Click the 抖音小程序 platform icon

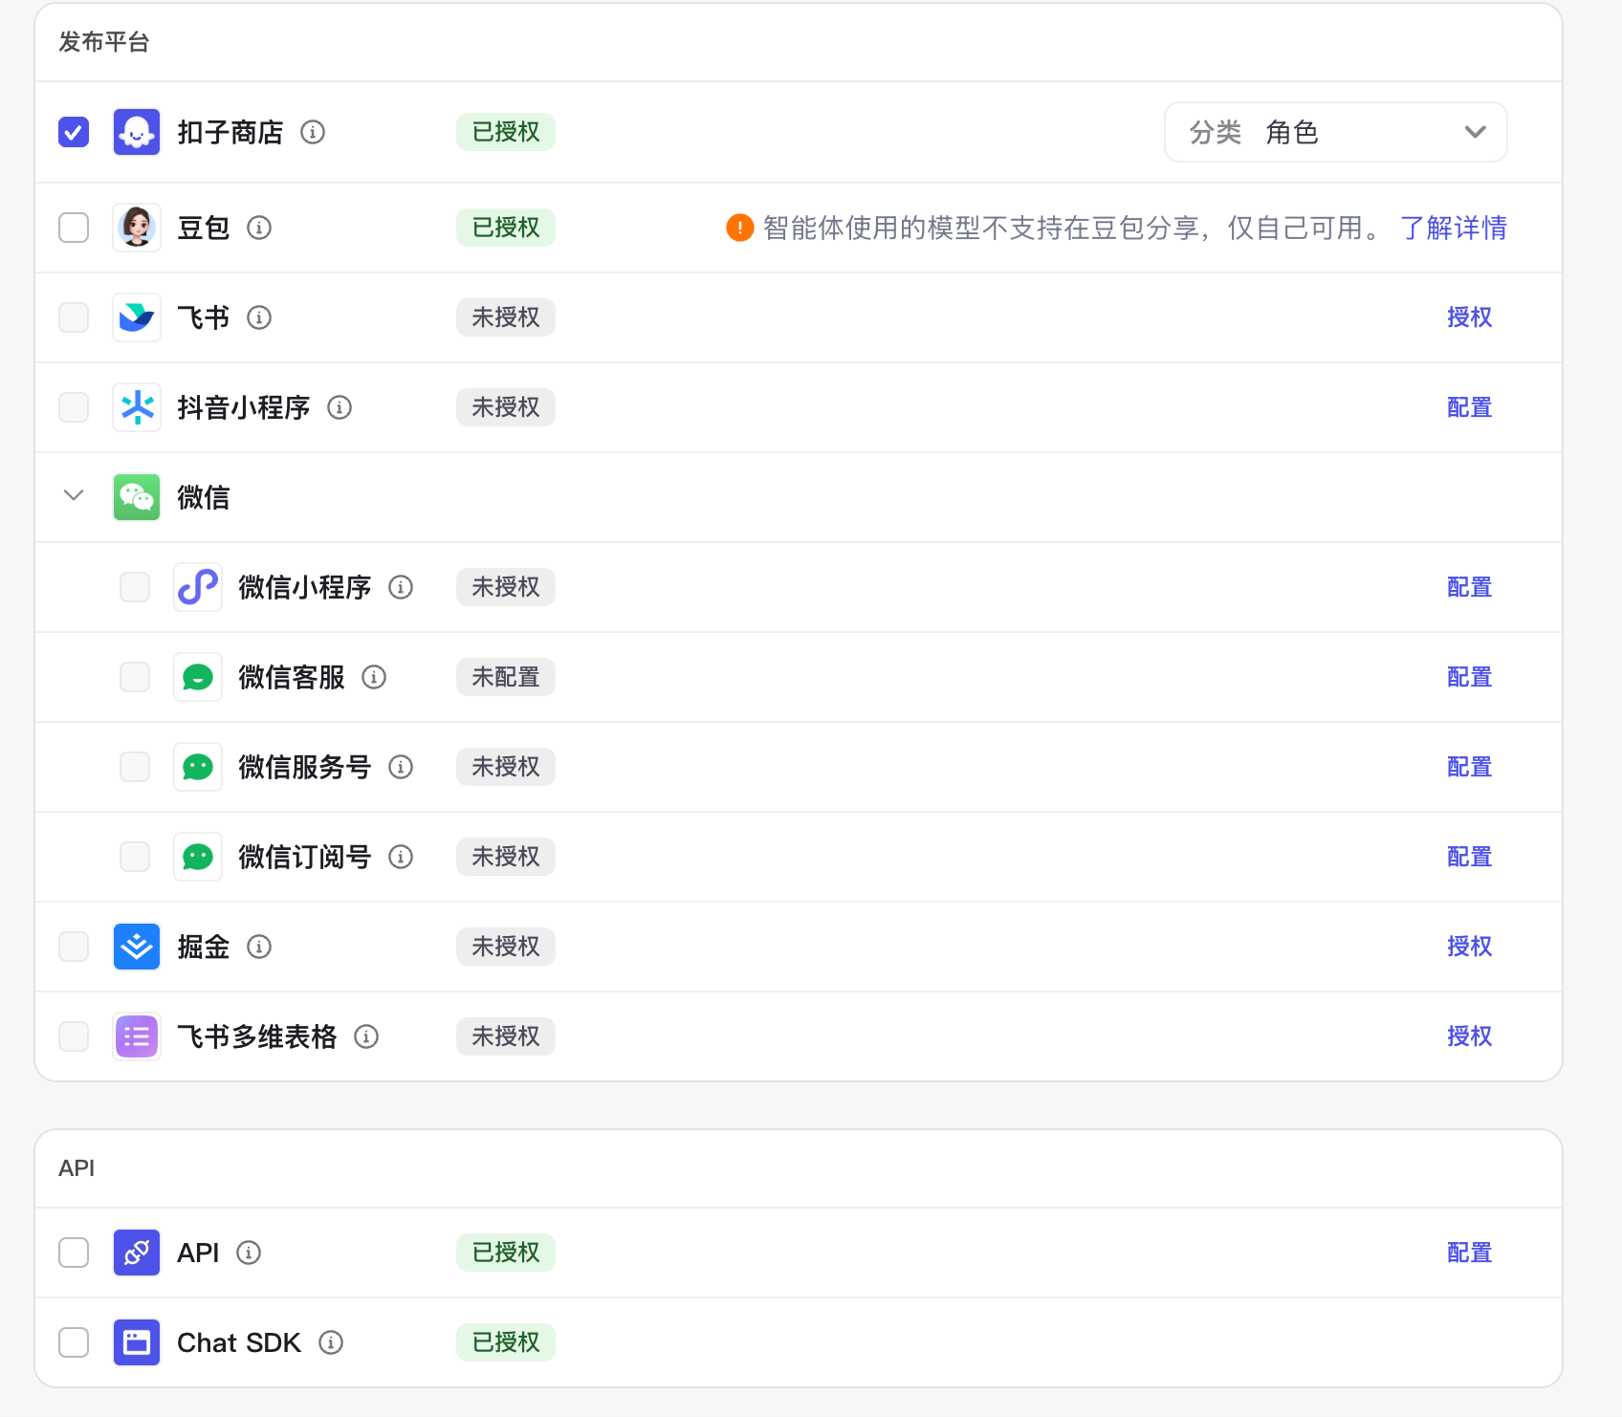[137, 407]
